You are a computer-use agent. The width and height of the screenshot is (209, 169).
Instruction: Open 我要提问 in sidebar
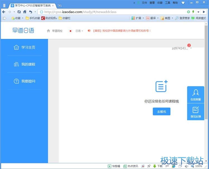[x=25, y=81]
